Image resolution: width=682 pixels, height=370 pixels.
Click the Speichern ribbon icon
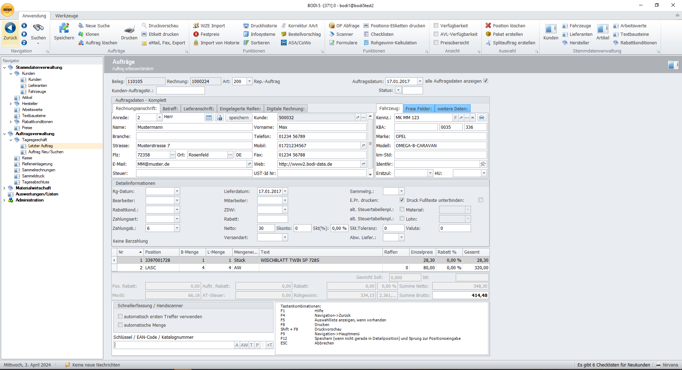(64, 28)
